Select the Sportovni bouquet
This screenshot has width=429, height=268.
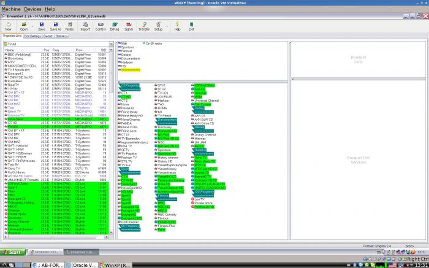click(126, 47)
